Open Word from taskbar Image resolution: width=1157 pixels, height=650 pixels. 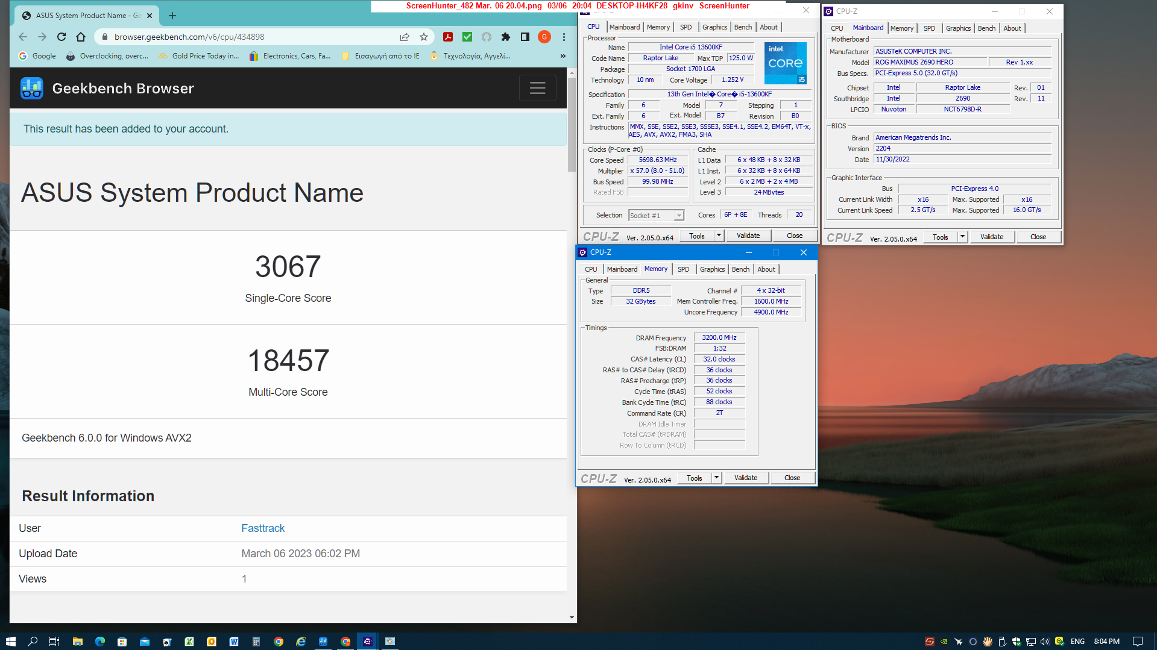[x=234, y=642]
